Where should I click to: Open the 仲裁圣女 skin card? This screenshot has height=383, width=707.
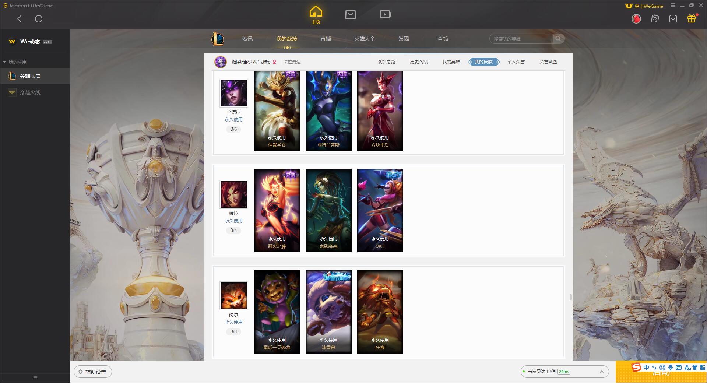pos(277,110)
